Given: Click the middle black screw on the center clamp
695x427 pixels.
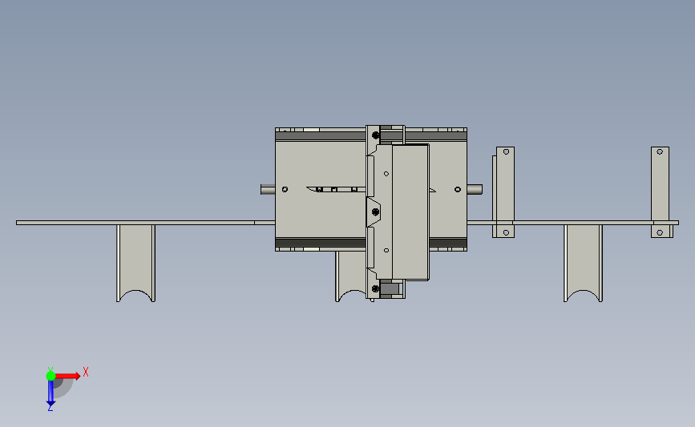Looking at the screenshot, I should (x=375, y=212).
